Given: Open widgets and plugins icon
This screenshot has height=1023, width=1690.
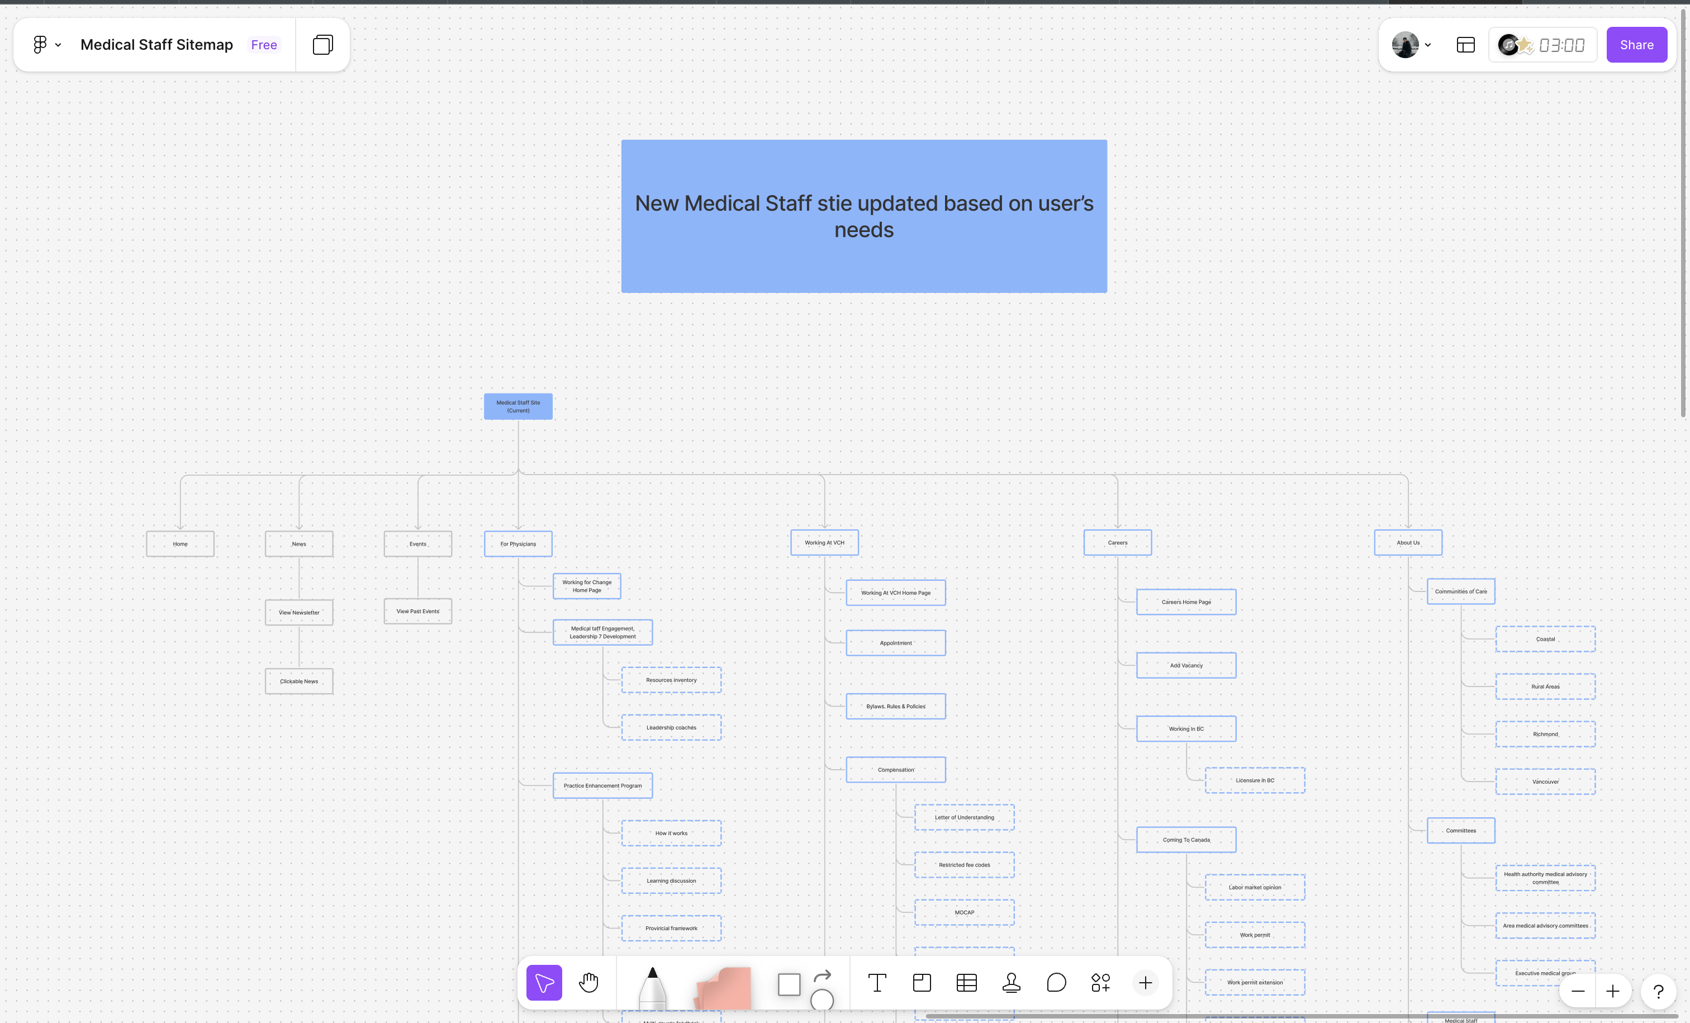Looking at the screenshot, I should pyautogui.click(x=1100, y=983).
